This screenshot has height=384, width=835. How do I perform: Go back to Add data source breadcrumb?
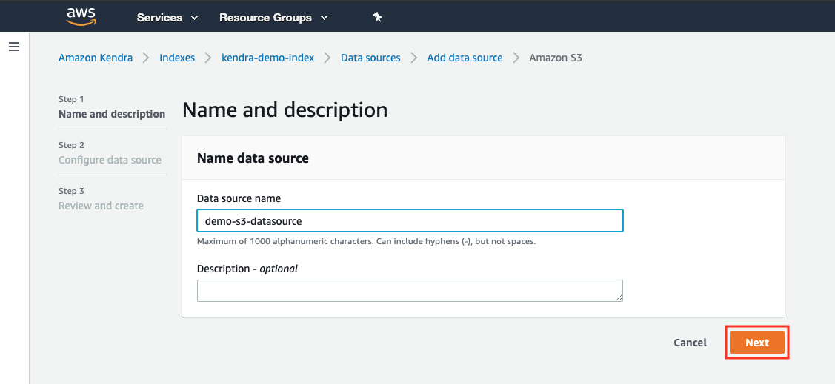point(465,58)
